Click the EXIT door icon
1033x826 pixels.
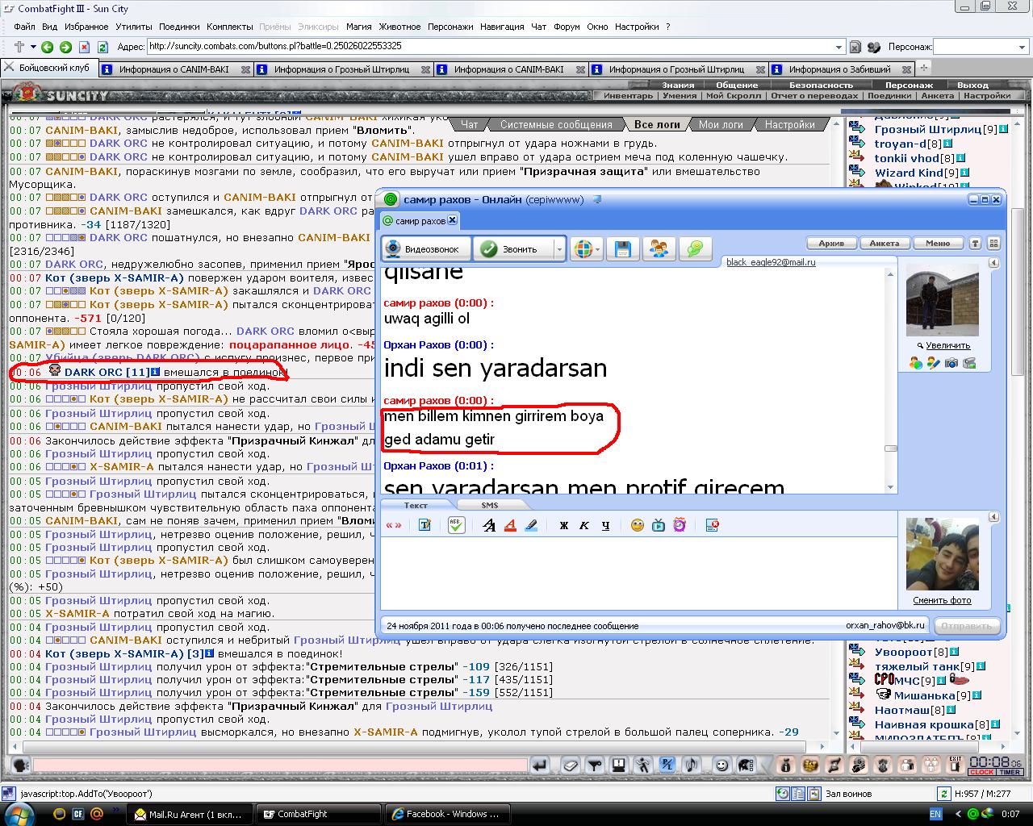click(x=955, y=765)
